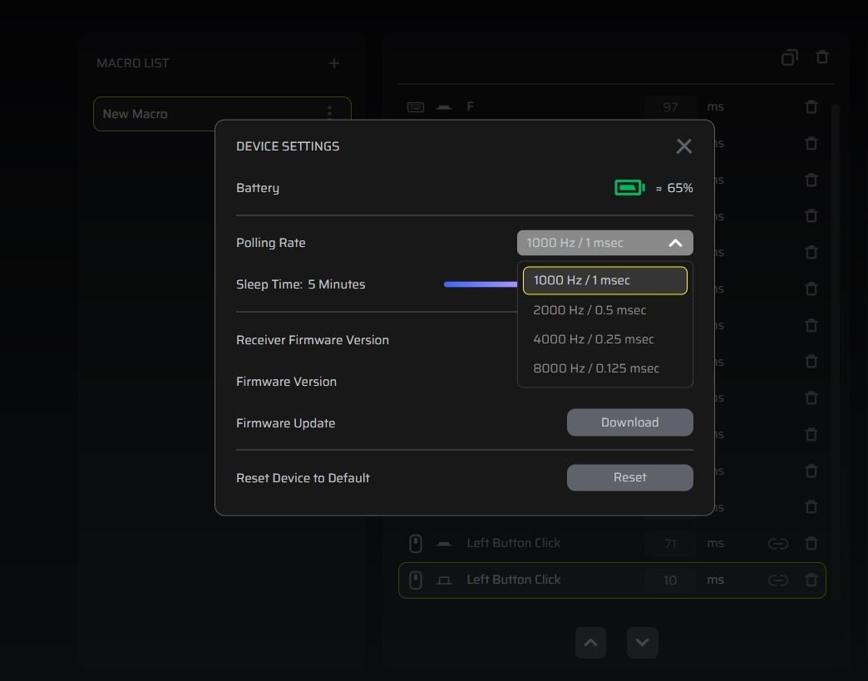Delete the F key macro step
Viewport: 868px width, 681px height.
coord(811,107)
